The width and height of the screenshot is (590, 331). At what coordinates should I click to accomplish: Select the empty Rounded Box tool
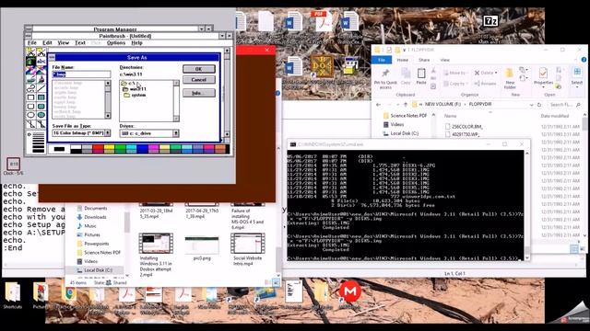click(x=30, y=107)
